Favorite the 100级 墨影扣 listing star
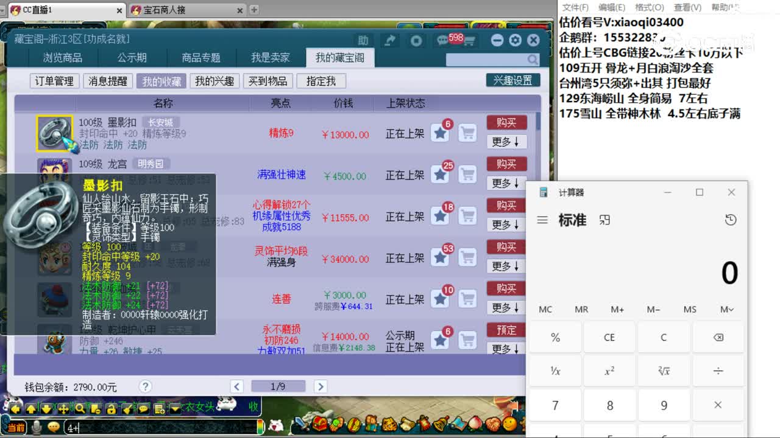Image resolution: width=780 pixels, height=438 pixels. pyautogui.click(x=440, y=133)
